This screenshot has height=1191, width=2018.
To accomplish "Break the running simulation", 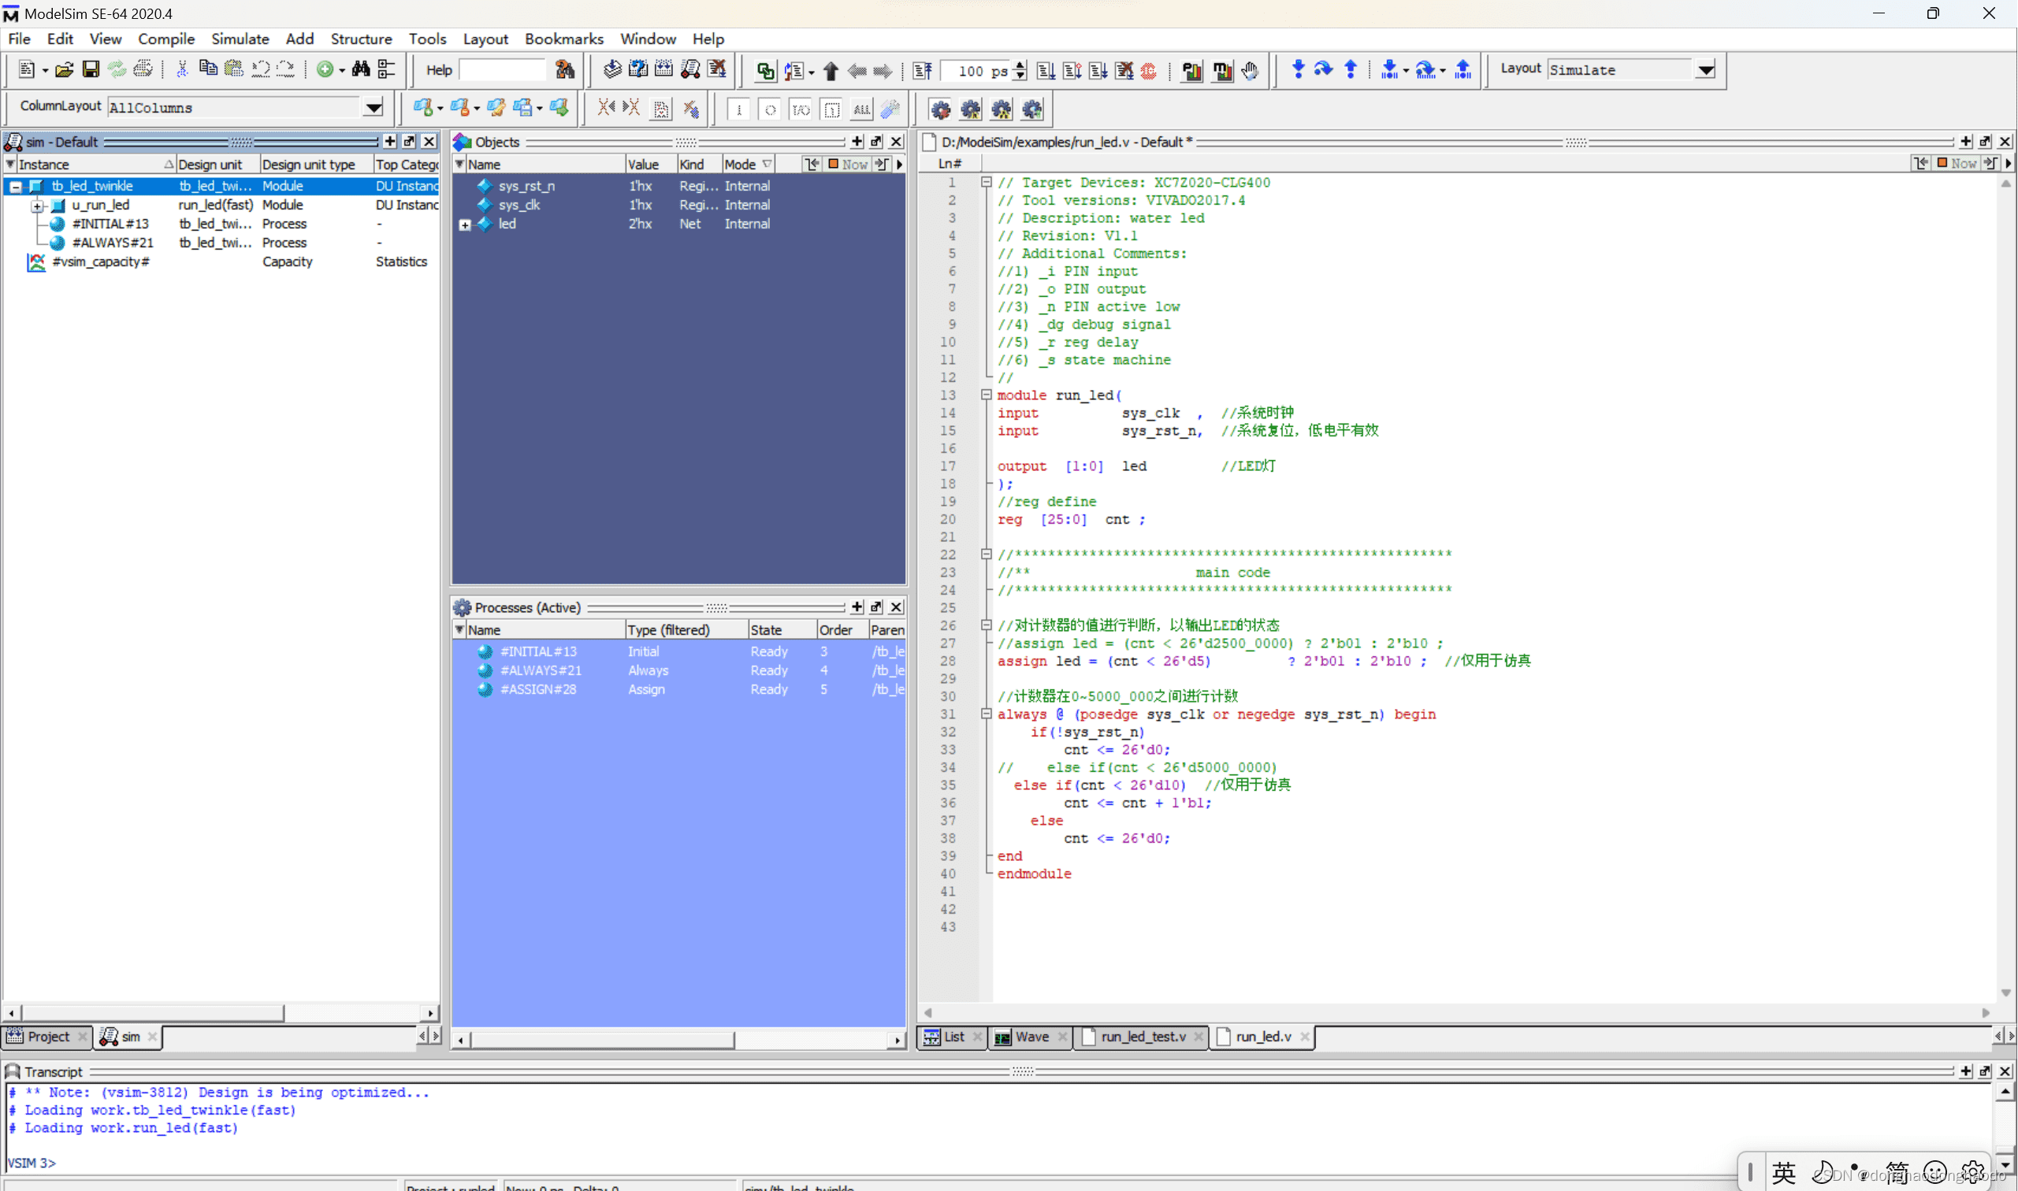I will click(x=1124, y=71).
